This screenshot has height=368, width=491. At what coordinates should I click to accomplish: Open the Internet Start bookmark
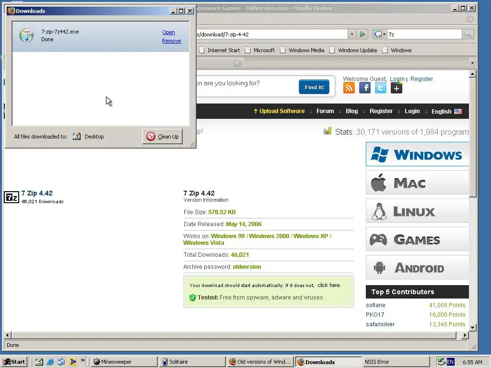(x=220, y=50)
